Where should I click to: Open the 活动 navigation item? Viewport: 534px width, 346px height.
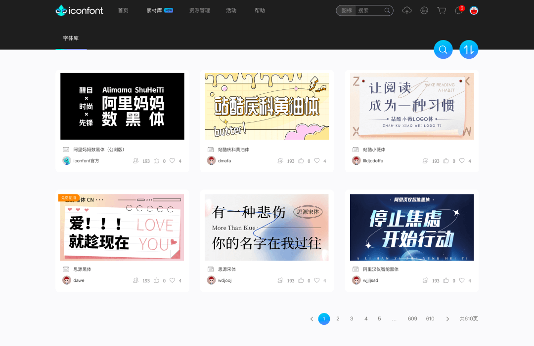(231, 10)
